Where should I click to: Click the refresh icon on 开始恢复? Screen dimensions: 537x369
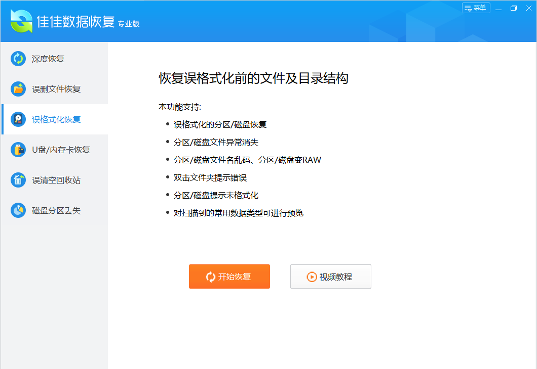coord(211,277)
